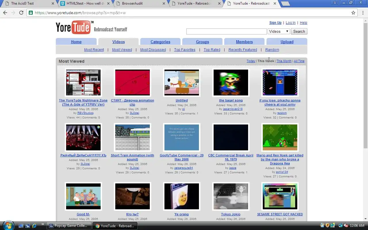Click the 12:06 AM taskbar clock
Viewport: 368px width, 230px height.
357,226
